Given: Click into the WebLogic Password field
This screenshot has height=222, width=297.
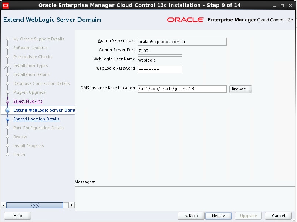Looking at the screenshot, I should 160,69.
